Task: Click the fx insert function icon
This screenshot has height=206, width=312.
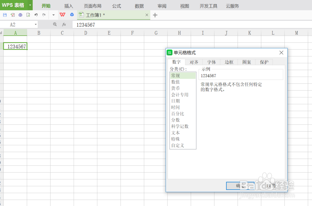Action: (x=64, y=24)
